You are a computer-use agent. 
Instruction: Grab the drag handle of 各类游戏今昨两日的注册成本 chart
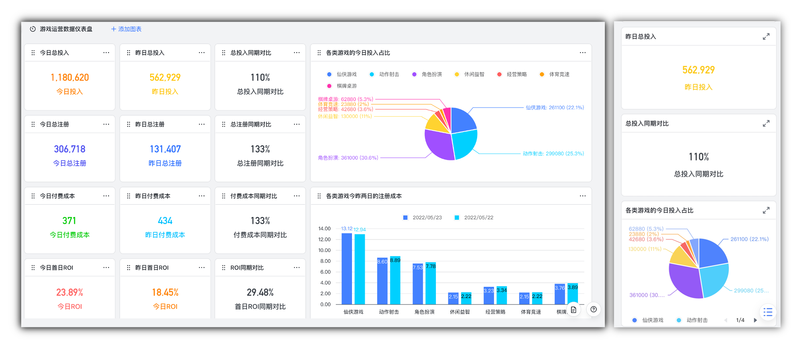coord(319,196)
